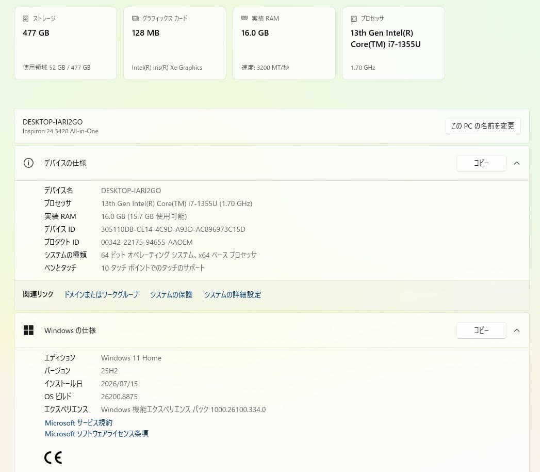
Task: Click the CE certification mark
Action: (x=53, y=458)
